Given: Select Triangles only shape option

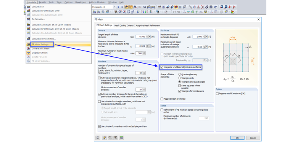Looking at the screenshot, I should [180, 78].
